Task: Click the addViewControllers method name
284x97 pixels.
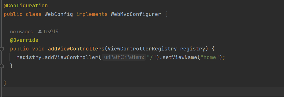Action: click(x=76, y=49)
